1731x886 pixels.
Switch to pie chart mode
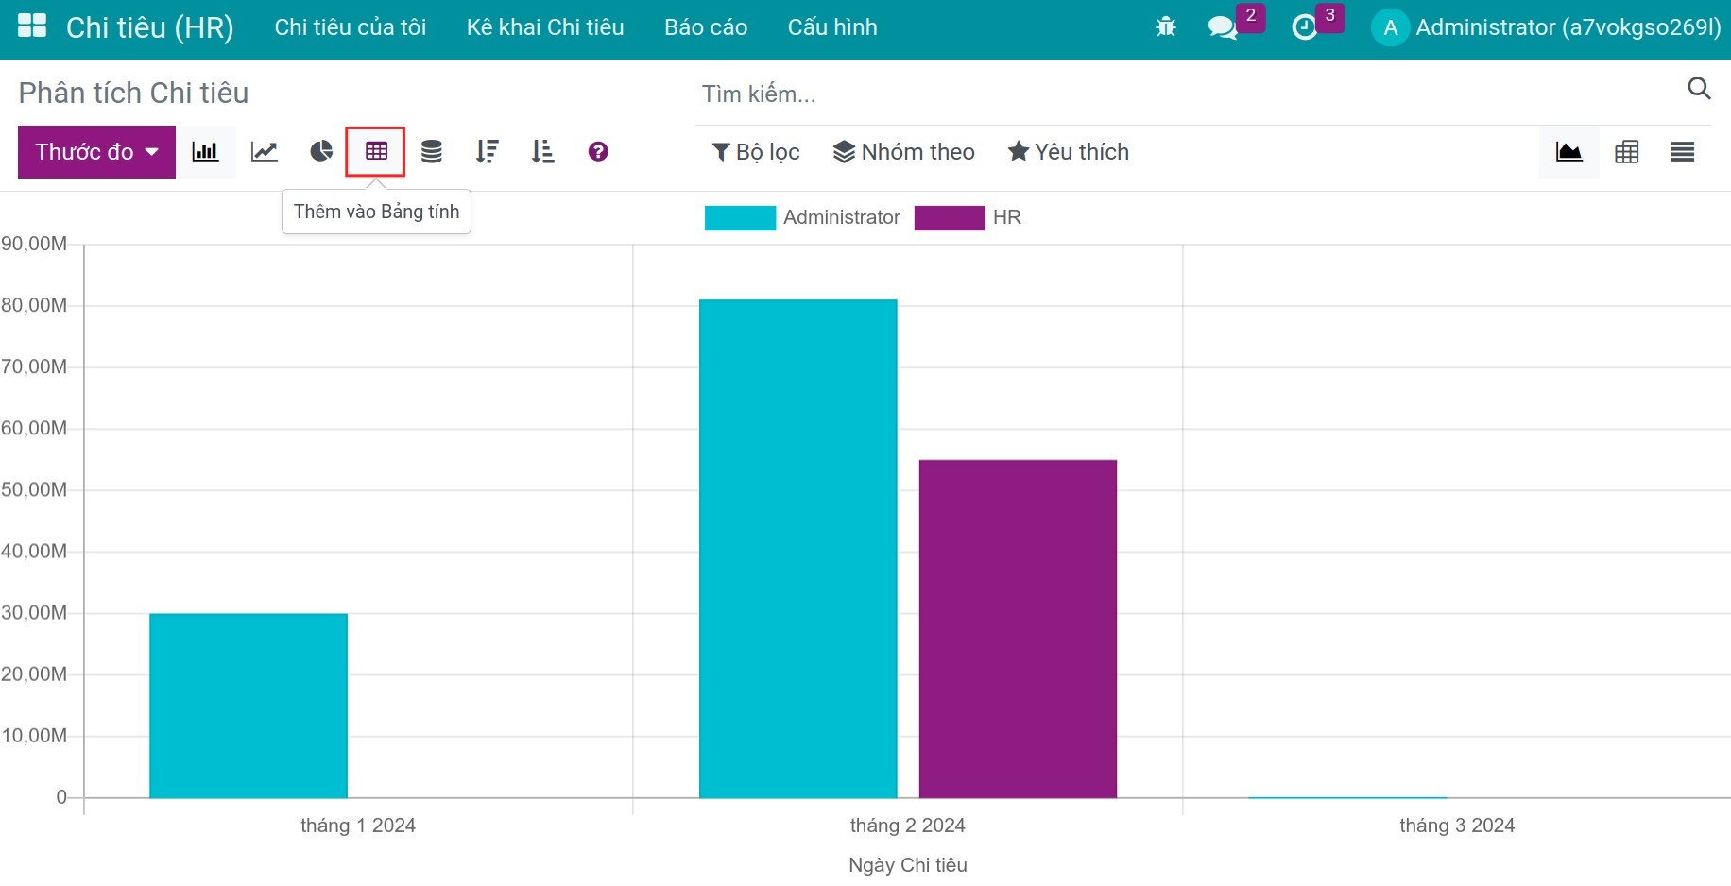point(321,151)
